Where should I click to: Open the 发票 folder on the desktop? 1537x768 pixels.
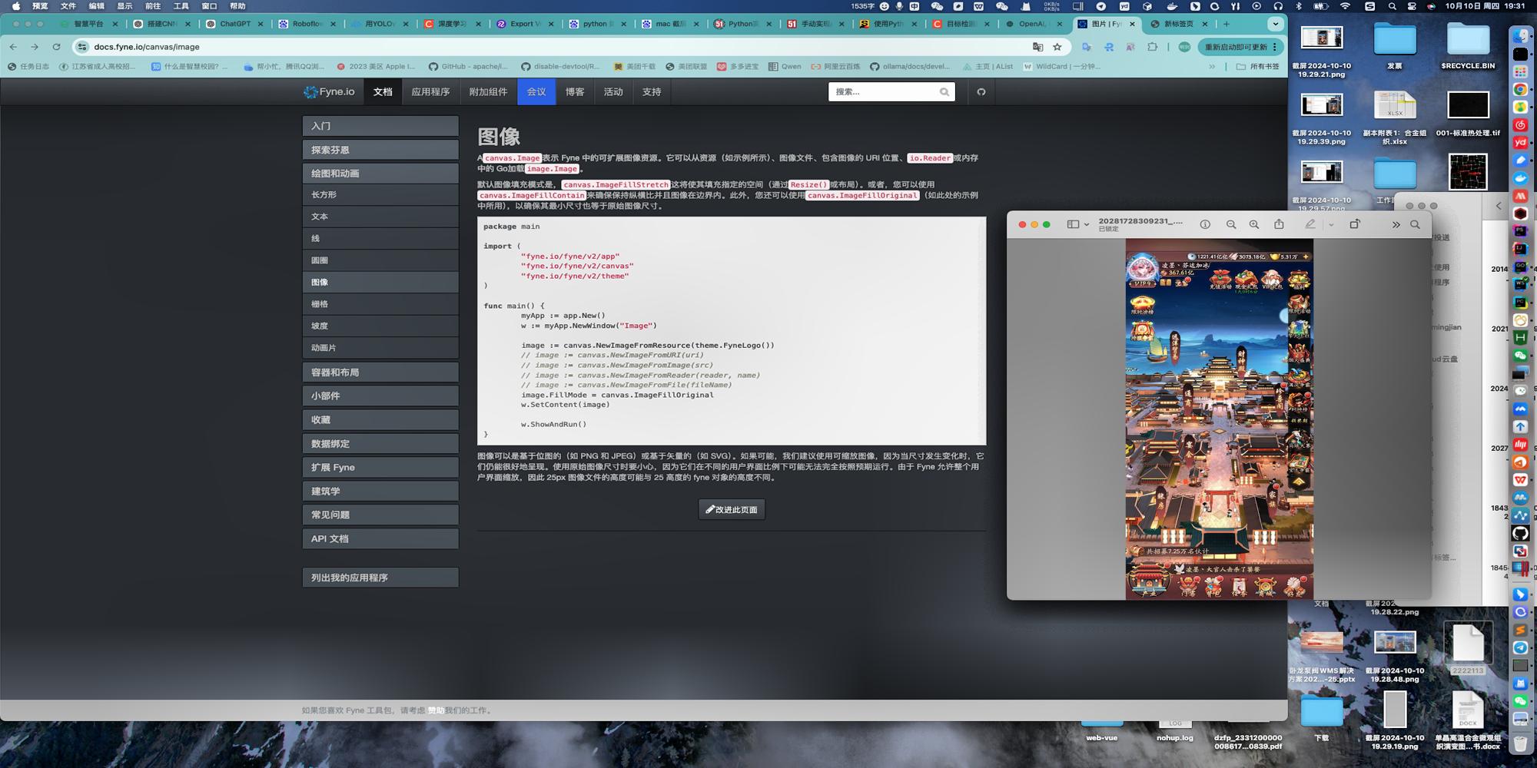pyautogui.click(x=1395, y=46)
